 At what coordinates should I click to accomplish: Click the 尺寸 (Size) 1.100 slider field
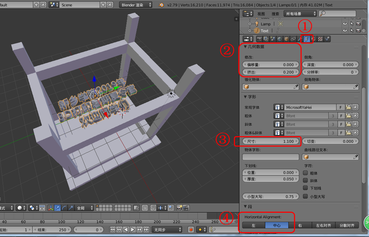[x=271, y=141]
